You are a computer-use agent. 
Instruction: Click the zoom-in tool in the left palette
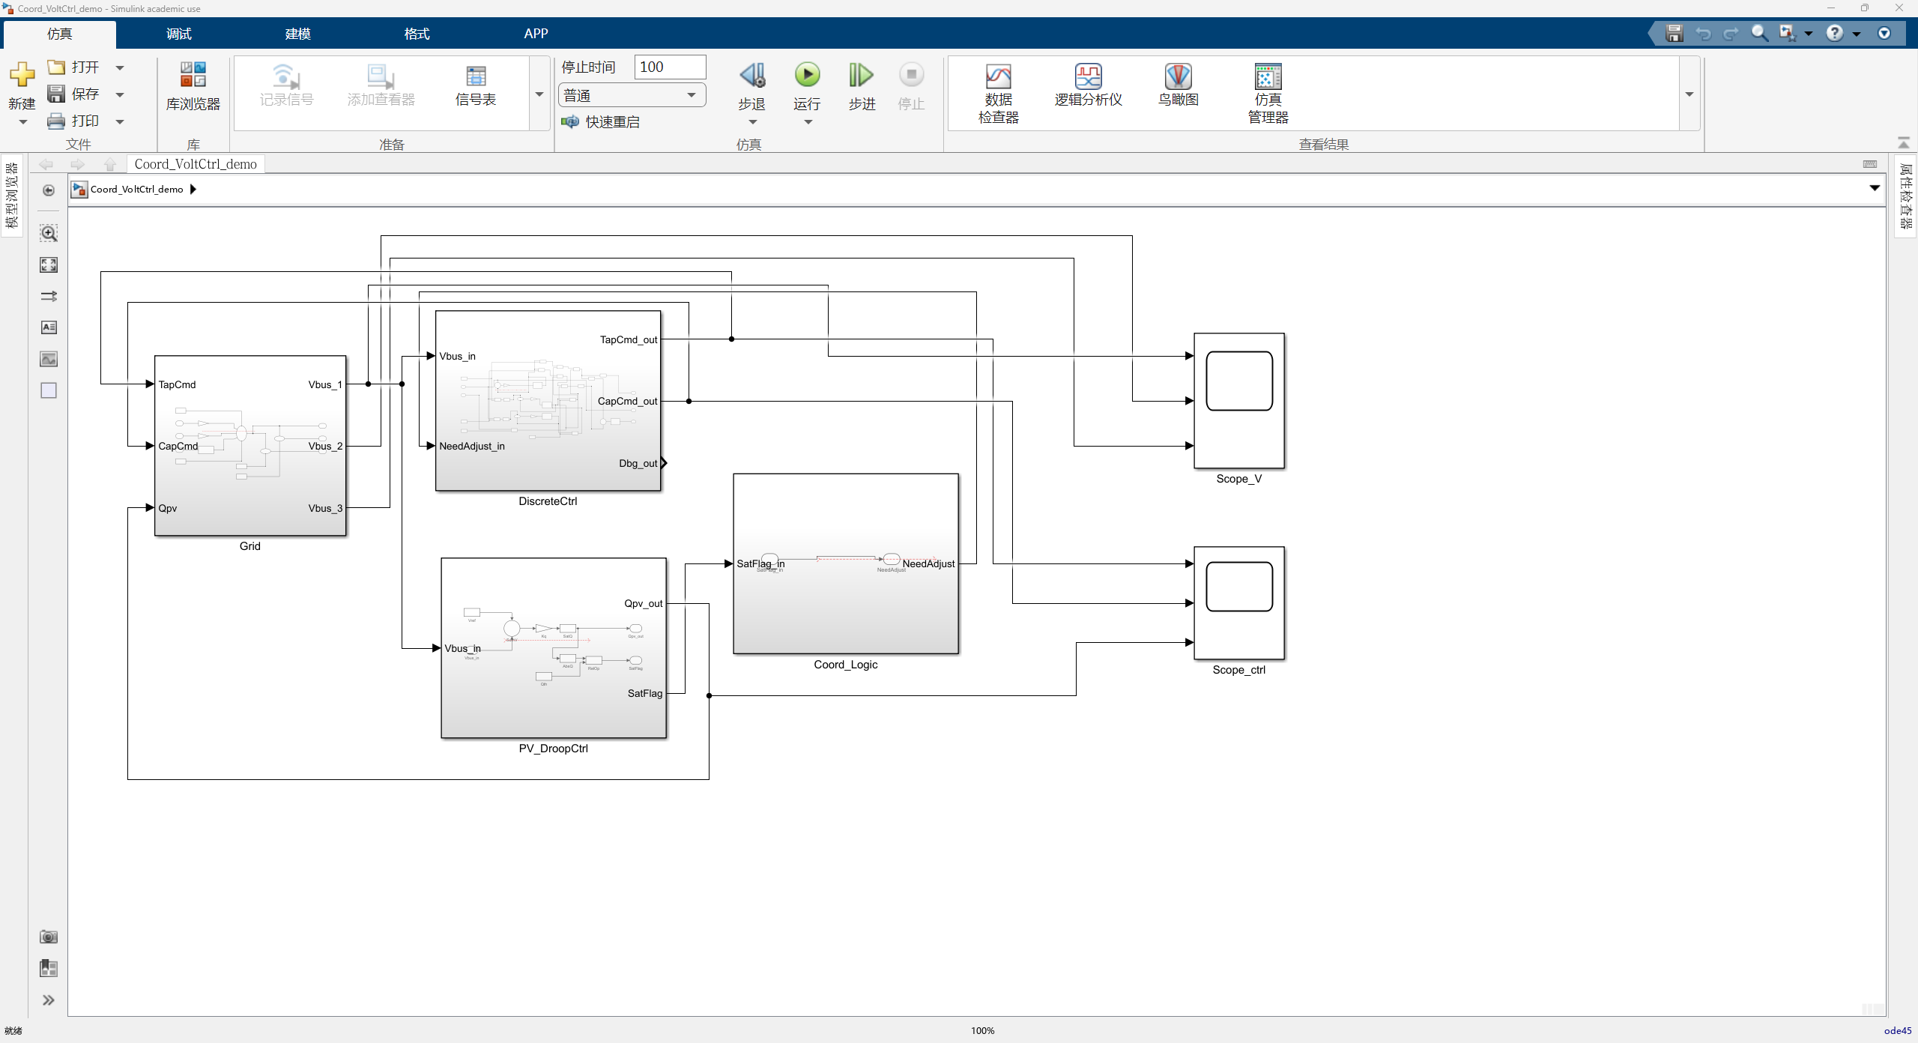[49, 233]
